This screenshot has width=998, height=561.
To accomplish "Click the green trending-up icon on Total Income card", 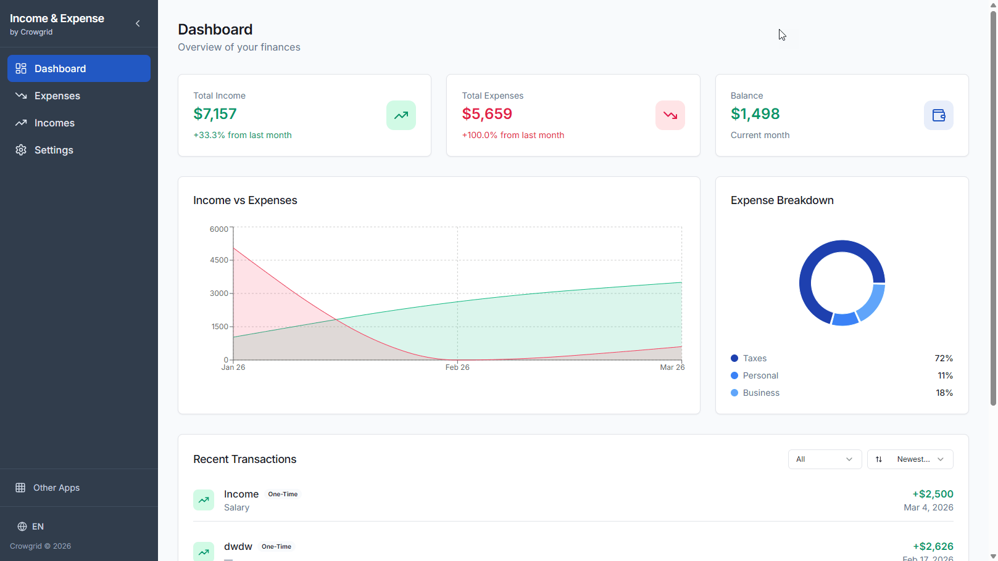I will click(x=401, y=115).
